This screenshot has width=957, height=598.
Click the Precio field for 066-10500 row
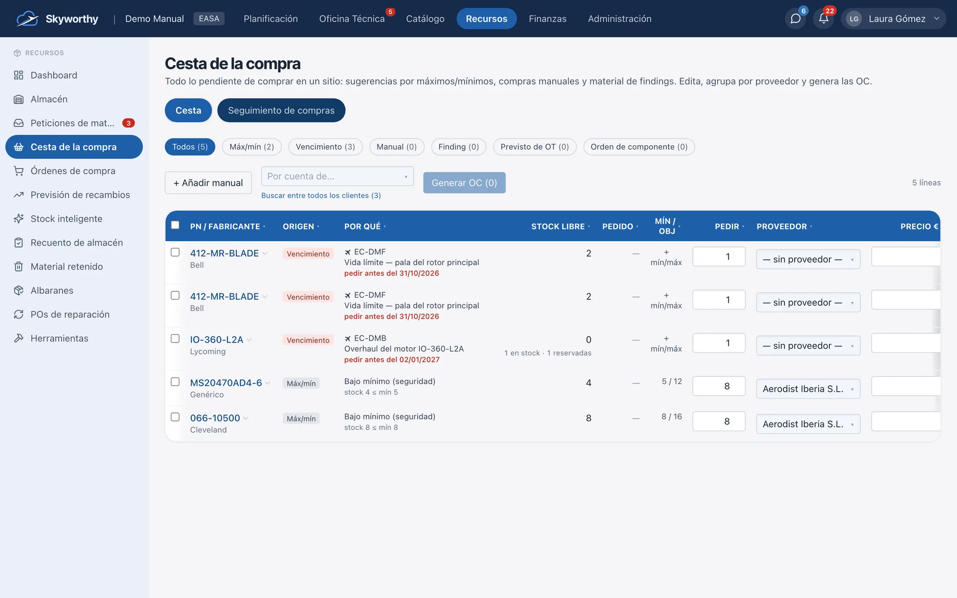pyautogui.click(x=905, y=421)
